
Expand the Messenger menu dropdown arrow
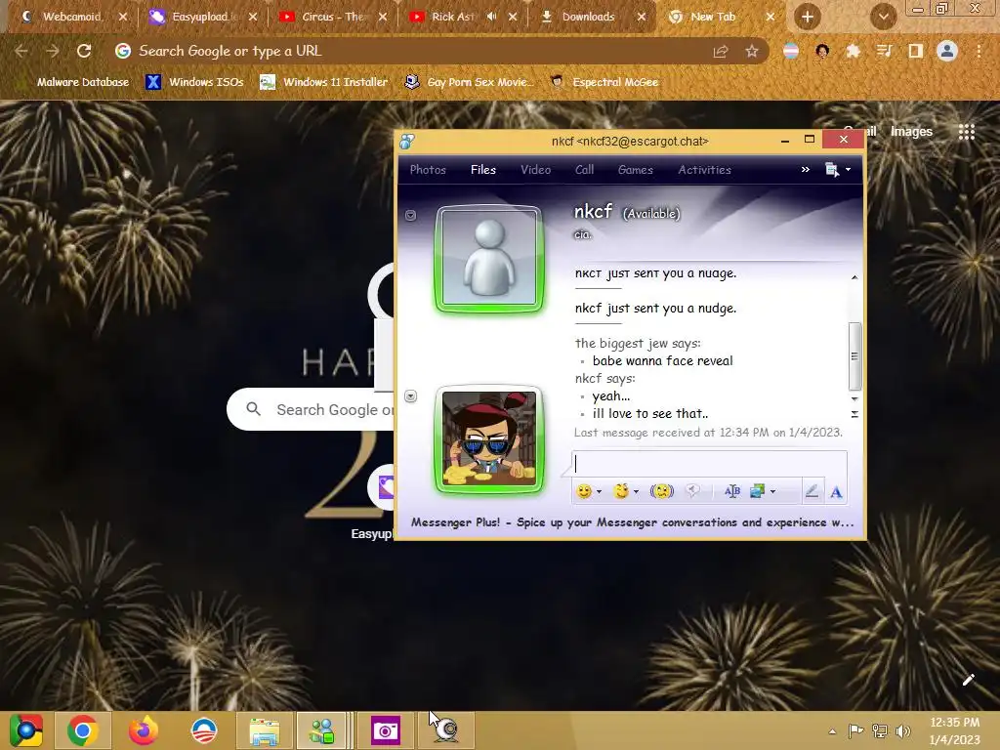click(849, 170)
